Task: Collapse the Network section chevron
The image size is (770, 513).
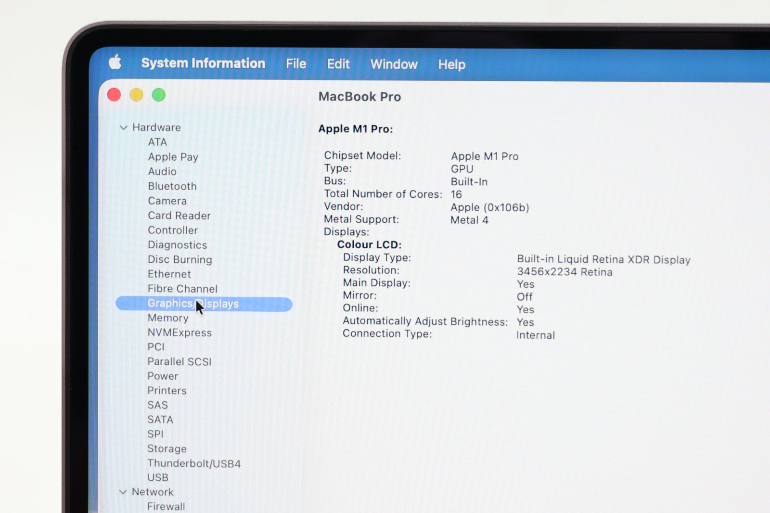Action: pyautogui.click(x=123, y=492)
